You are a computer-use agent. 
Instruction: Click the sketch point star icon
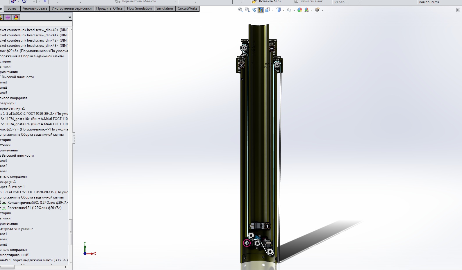(45, 1)
